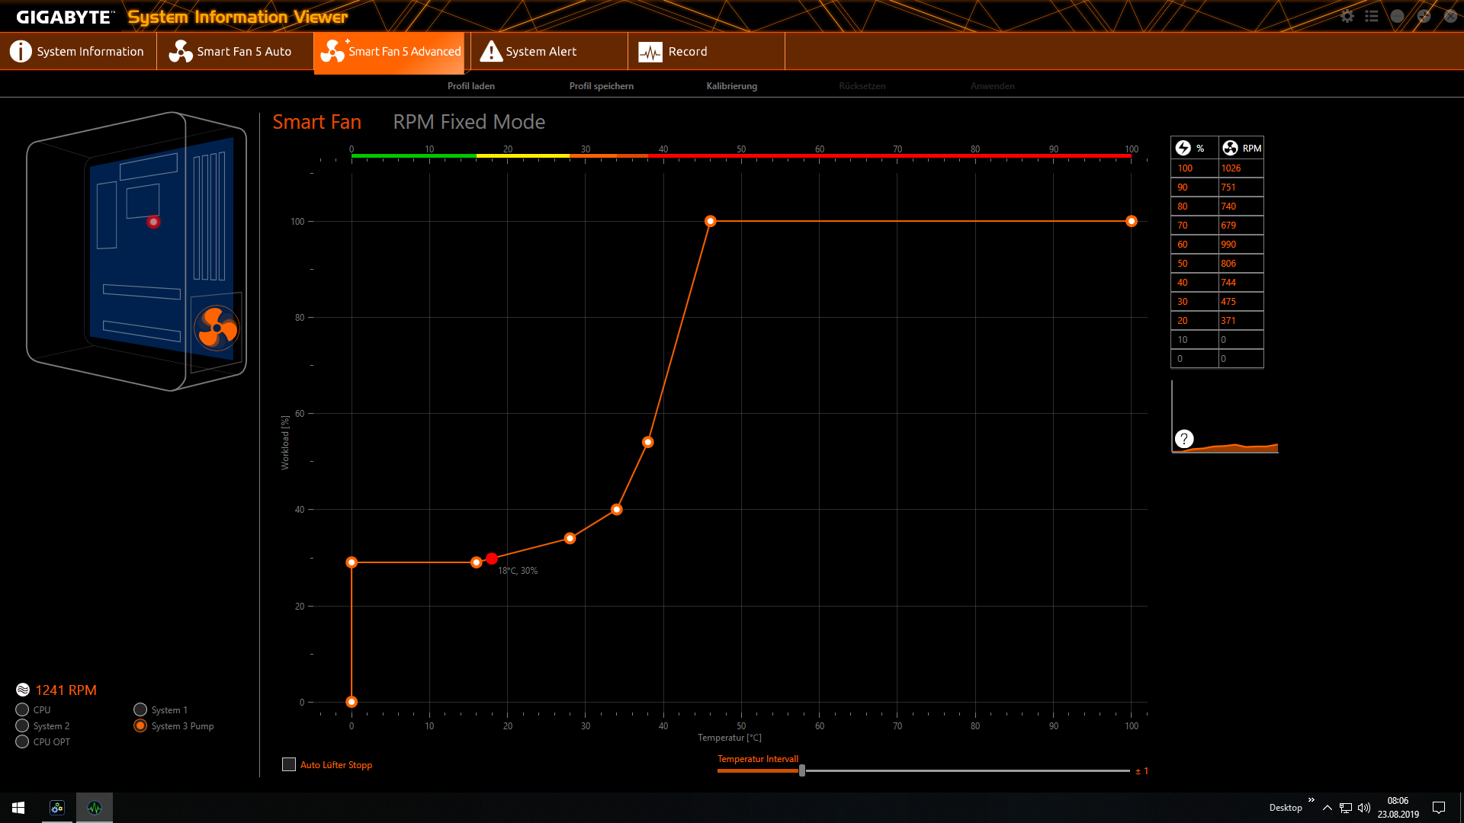Click the red temperature sensor dot on motherboard
The width and height of the screenshot is (1464, 823).
coord(153,222)
